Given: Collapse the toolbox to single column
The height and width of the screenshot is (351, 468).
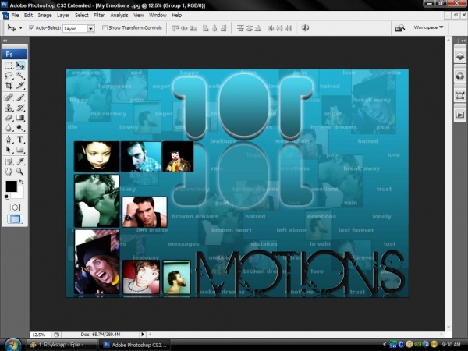Looking at the screenshot, I should point(5,41).
